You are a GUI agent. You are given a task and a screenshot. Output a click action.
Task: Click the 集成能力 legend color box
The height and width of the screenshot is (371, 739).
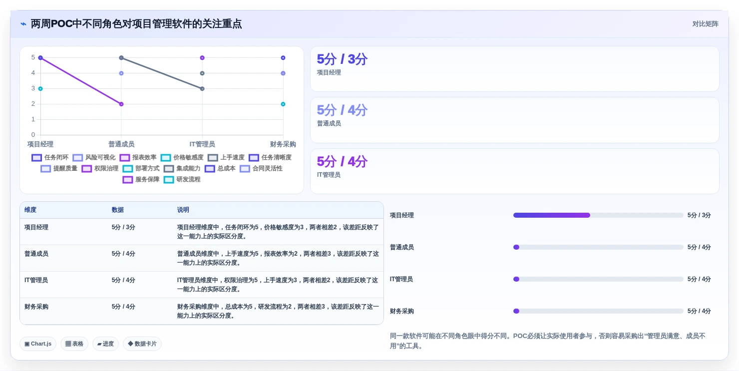pyautogui.click(x=169, y=168)
